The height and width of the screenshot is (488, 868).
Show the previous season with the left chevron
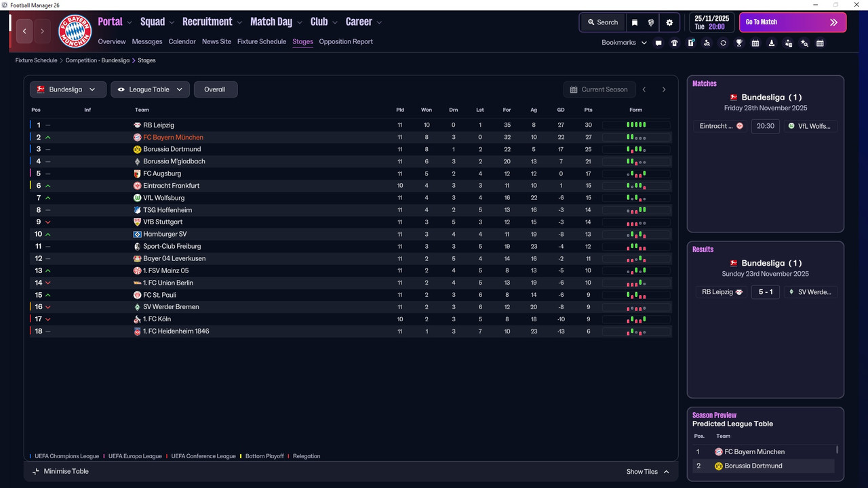click(x=644, y=89)
